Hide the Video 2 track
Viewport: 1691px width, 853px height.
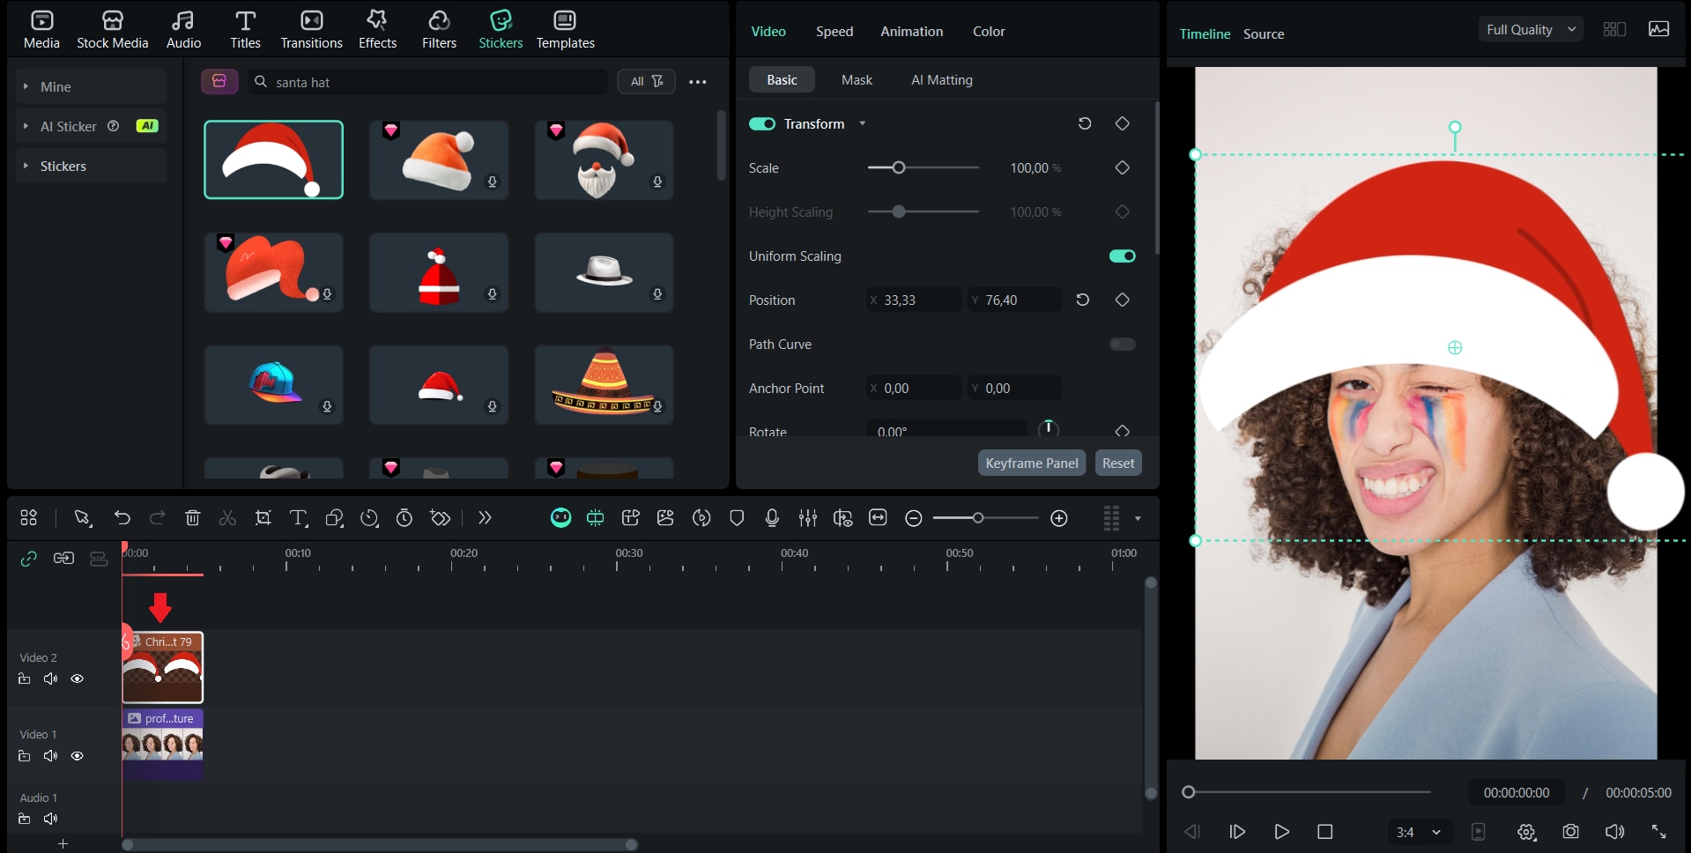(78, 679)
